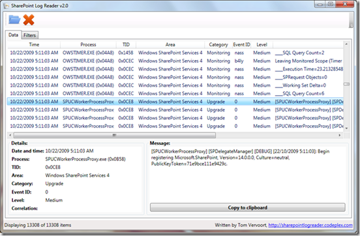Click the highlighted SPUCWorkerProcessProx Upgrade row
The width and height of the screenshot is (360, 236).
click(175, 102)
